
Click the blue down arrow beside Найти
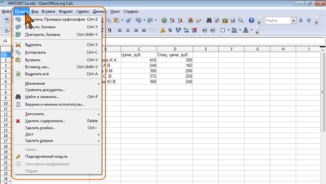[301, 20]
